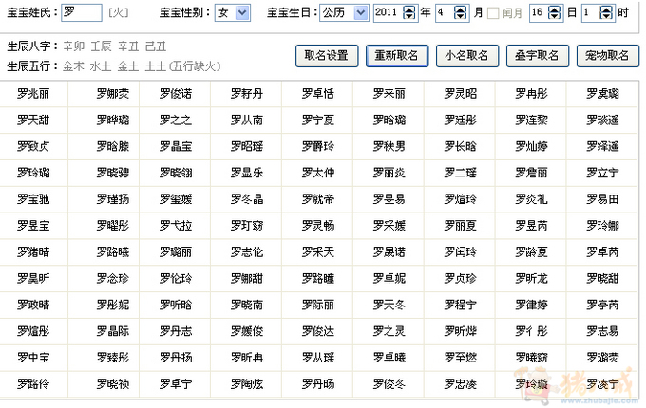Select the name 罗兆丽
The image size is (646, 408).
pyautogui.click(x=33, y=94)
